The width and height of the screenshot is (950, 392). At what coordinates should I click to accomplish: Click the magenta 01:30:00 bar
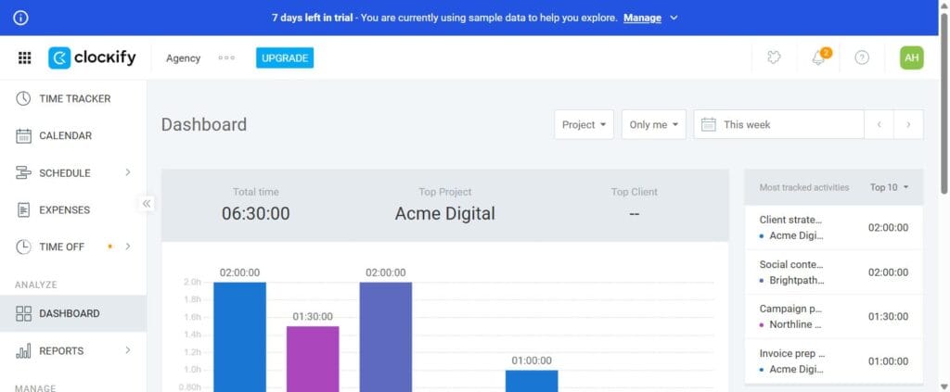click(313, 359)
